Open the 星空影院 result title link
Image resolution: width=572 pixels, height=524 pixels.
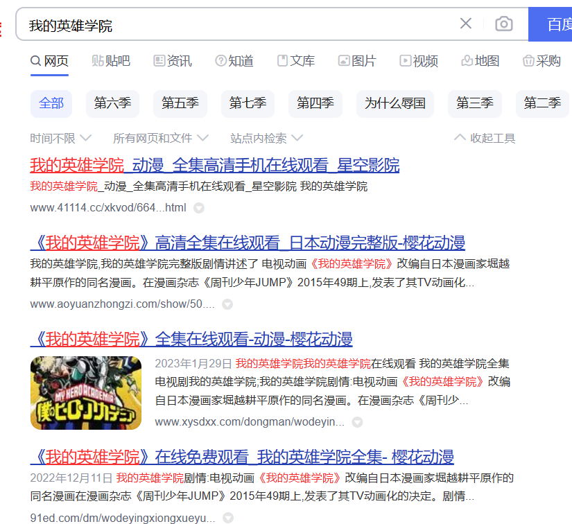[215, 165]
